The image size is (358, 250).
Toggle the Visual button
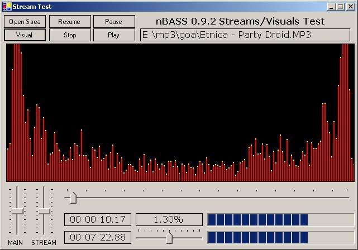[25, 35]
